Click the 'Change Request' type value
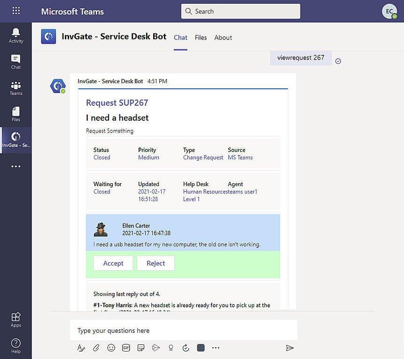This screenshot has width=404, height=359. 203,157
